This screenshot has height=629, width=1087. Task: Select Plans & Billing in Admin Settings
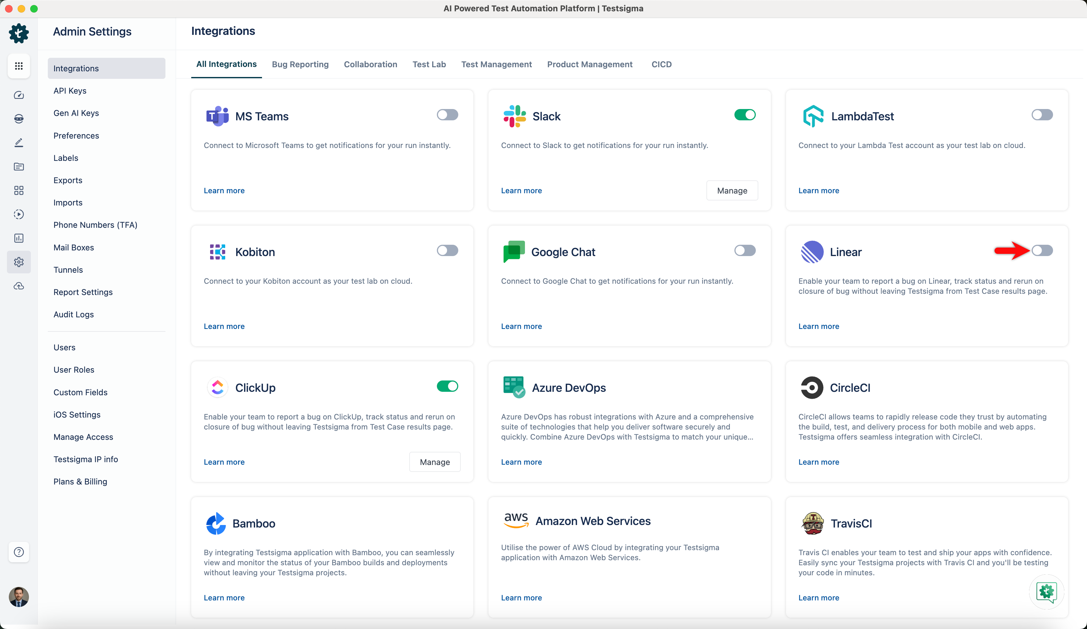pyautogui.click(x=80, y=481)
